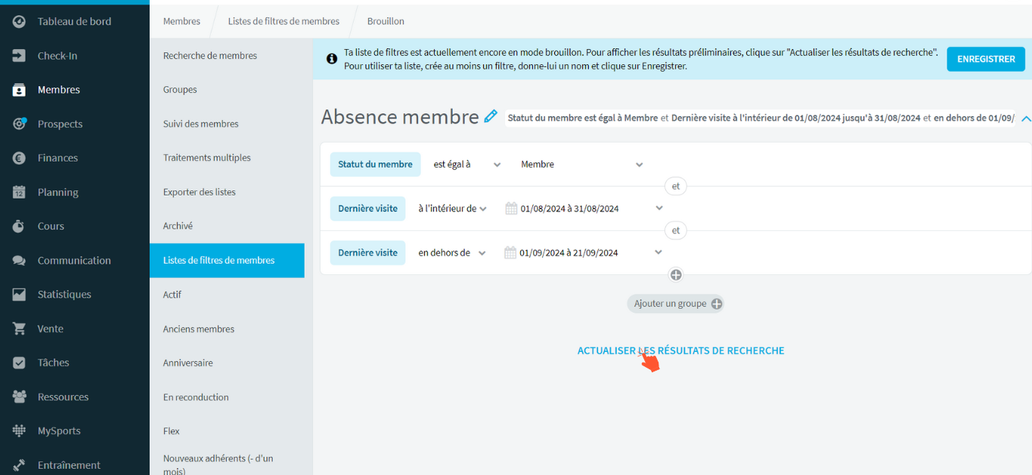The width and height of the screenshot is (1032, 475).
Task: Add a filter with the plus circle
Action: [676, 275]
